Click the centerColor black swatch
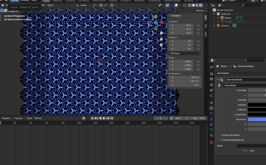This screenshot has height=165, width=266. (x=257, y=114)
